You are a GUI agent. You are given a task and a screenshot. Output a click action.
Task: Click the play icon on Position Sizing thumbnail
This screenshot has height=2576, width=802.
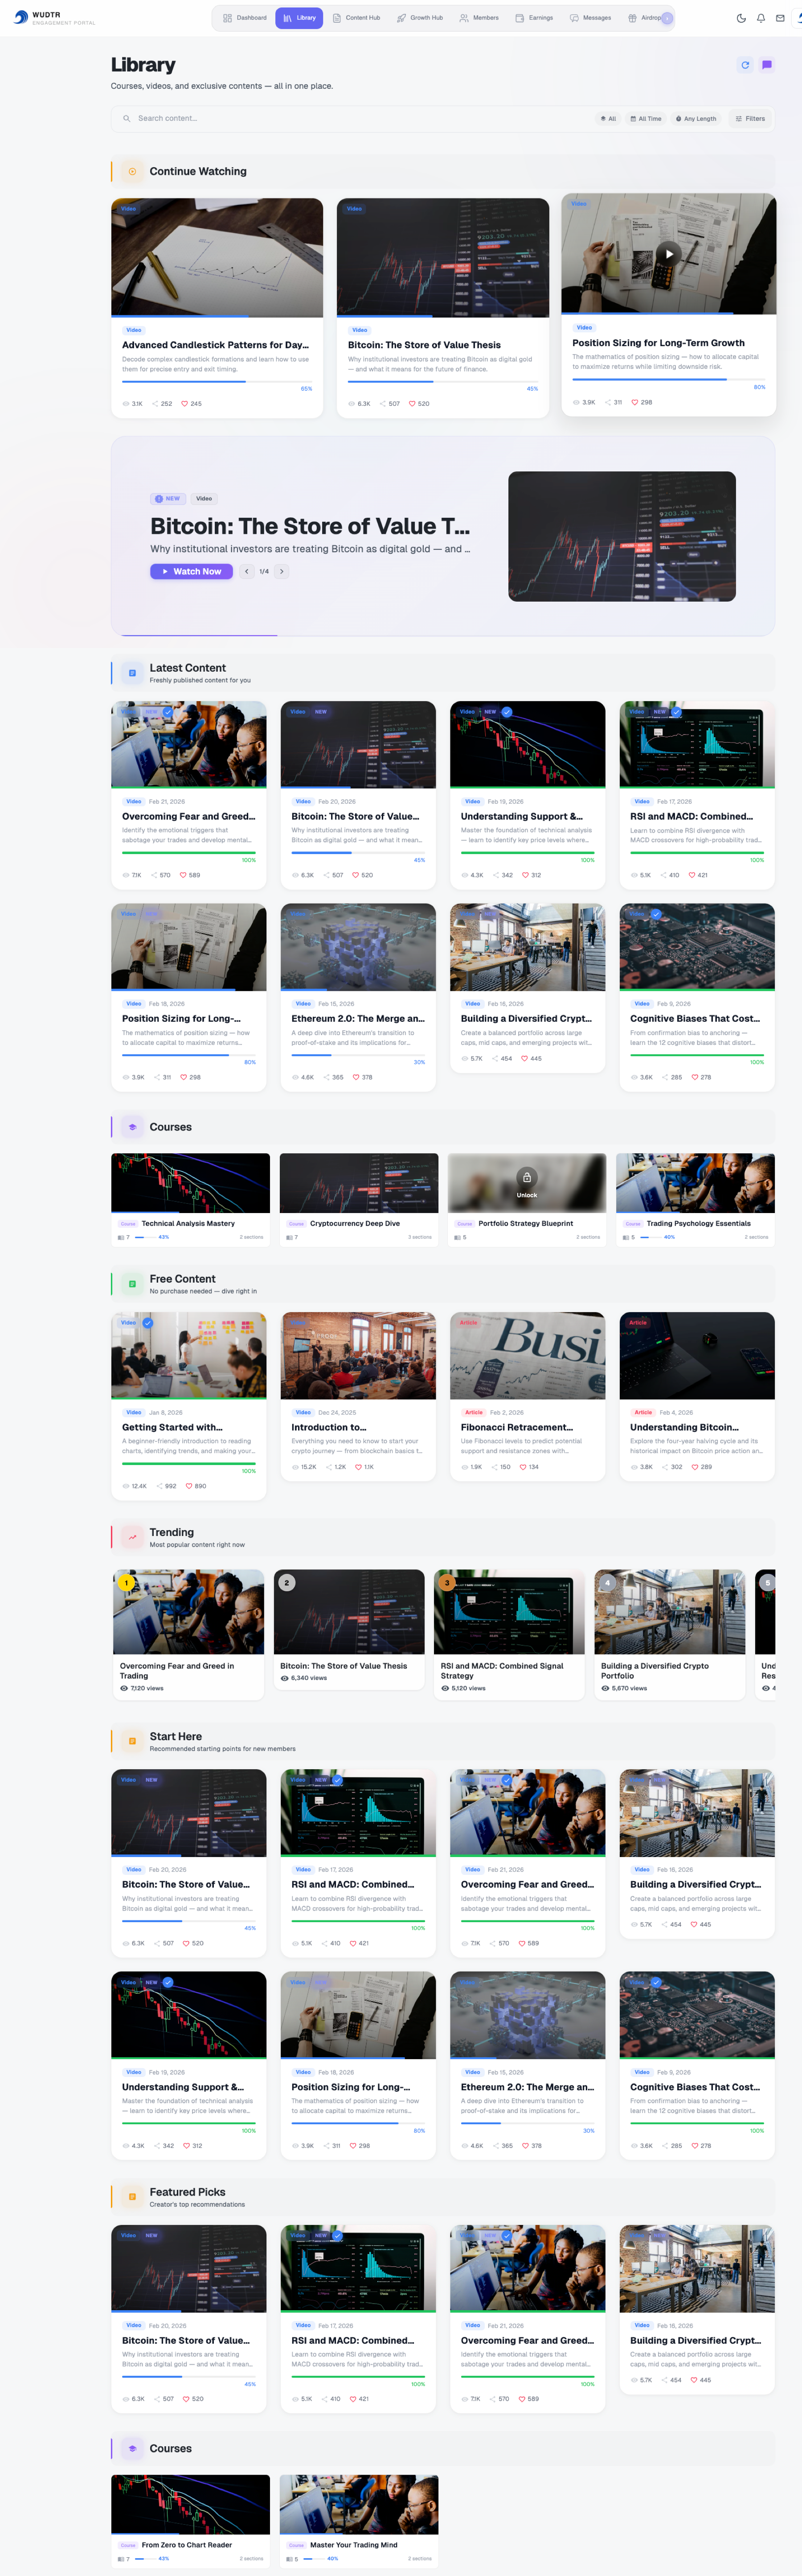669,254
